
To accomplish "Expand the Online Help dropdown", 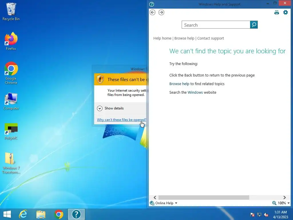I will pos(166,203).
